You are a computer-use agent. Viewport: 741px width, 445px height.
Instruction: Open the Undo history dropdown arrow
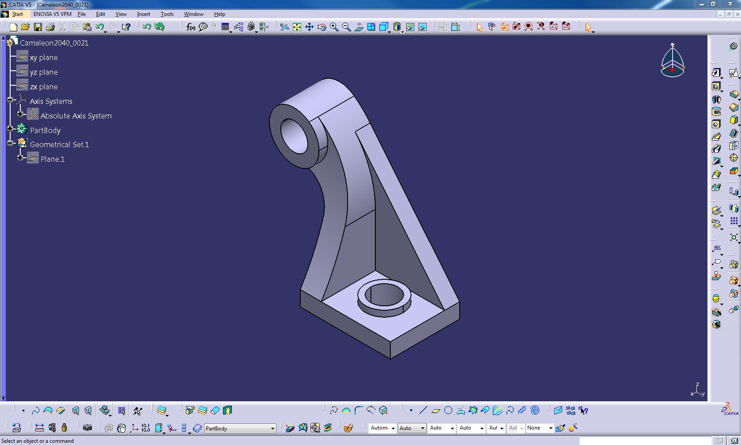tap(106, 31)
